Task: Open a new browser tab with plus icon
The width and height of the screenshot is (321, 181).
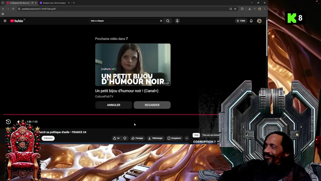Action: 74,3
